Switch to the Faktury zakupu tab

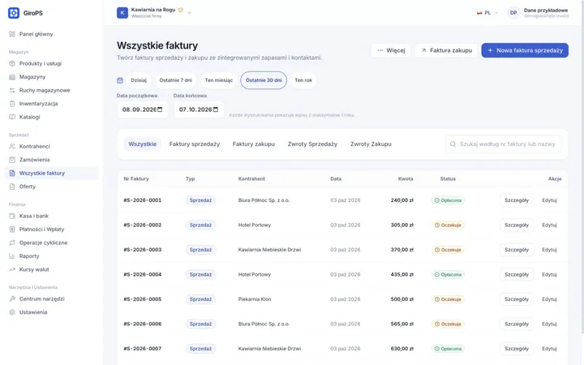coord(254,144)
